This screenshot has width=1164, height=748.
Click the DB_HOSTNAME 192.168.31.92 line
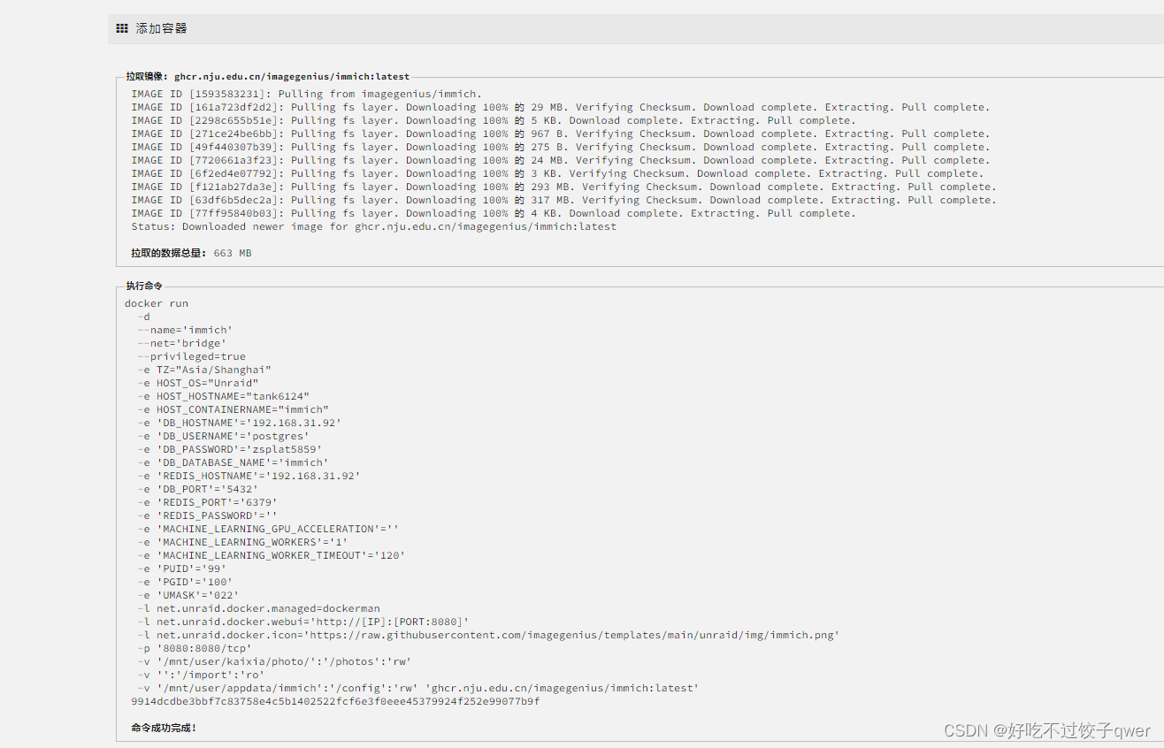coord(240,423)
